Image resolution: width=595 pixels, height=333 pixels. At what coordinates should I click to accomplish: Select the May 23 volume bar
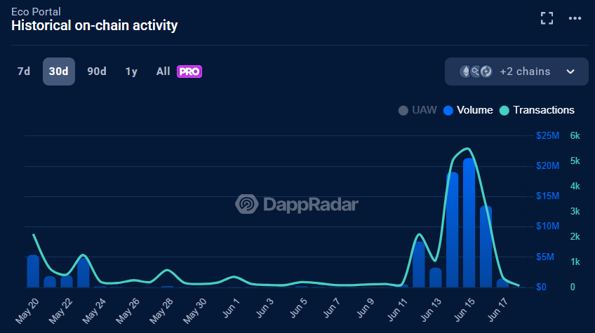[x=83, y=273]
